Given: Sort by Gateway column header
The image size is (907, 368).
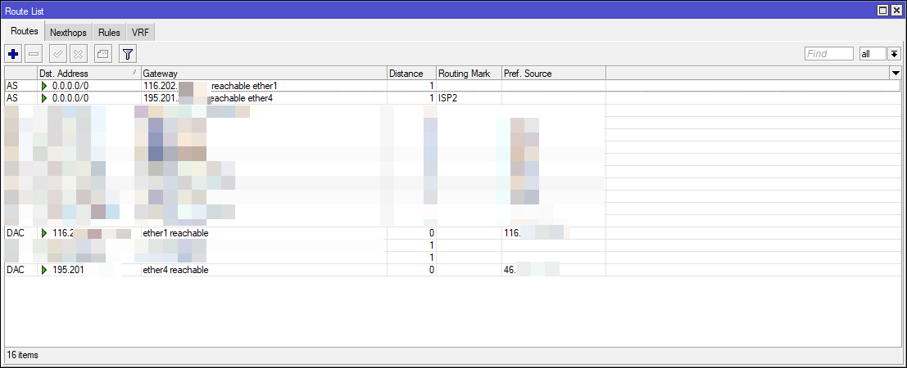Looking at the screenshot, I should [264, 74].
